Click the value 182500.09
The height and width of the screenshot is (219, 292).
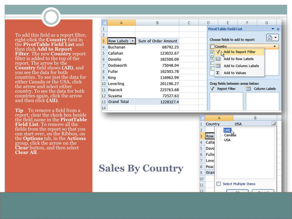coord(169,59)
